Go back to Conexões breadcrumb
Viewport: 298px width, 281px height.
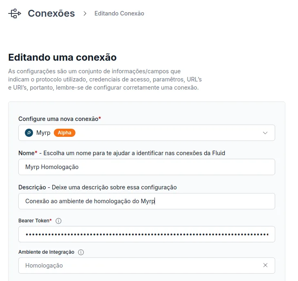point(51,13)
